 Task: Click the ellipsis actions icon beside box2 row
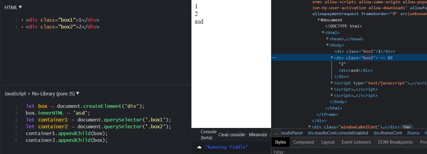point(274,58)
